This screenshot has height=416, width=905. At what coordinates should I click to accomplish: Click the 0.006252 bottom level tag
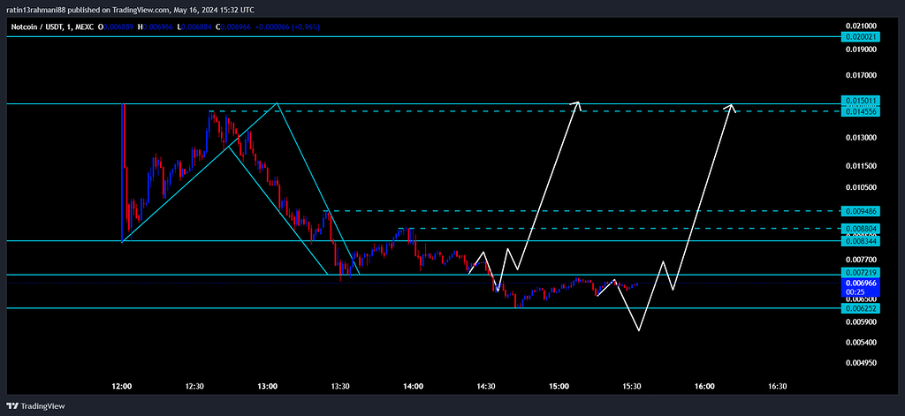tap(861, 308)
